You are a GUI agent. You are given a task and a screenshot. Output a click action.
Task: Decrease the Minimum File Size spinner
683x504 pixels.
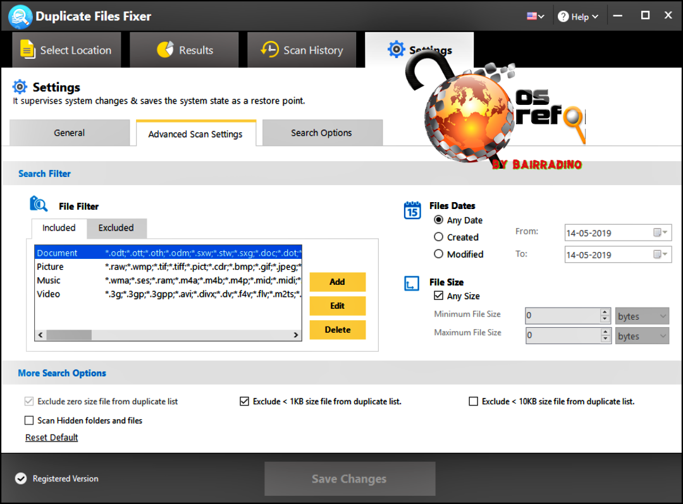[605, 319]
